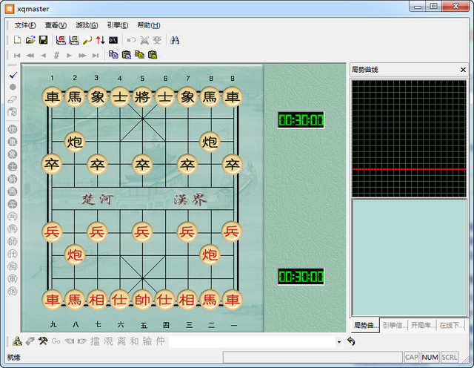Screen dimensions: 474x368
Task: Click the top black timer display
Action: [301, 120]
